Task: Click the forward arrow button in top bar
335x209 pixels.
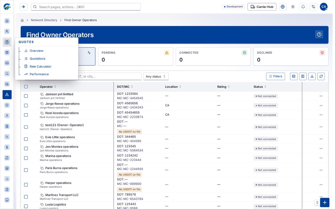Action: pyautogui.click(x=23, y=7)
